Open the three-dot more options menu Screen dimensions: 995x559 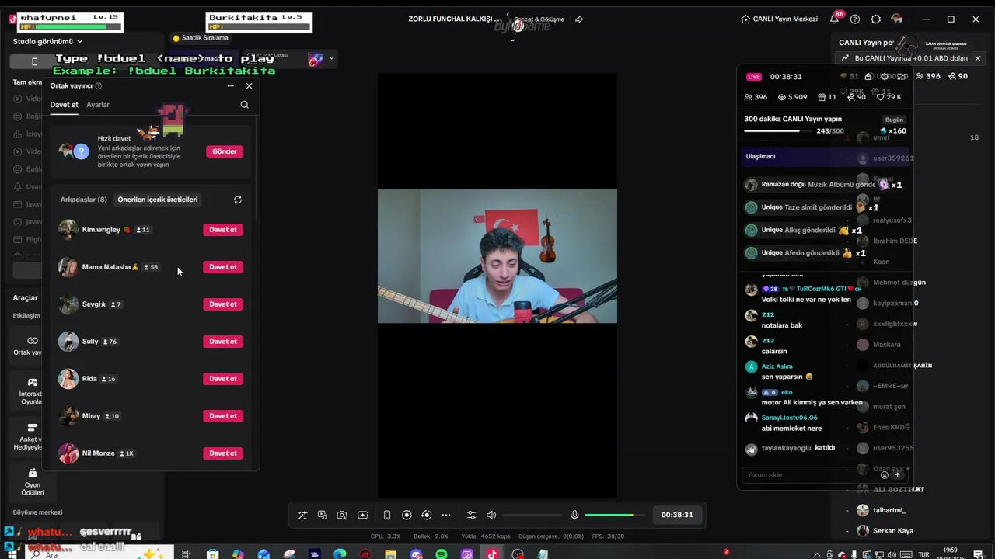coord(446,515)
